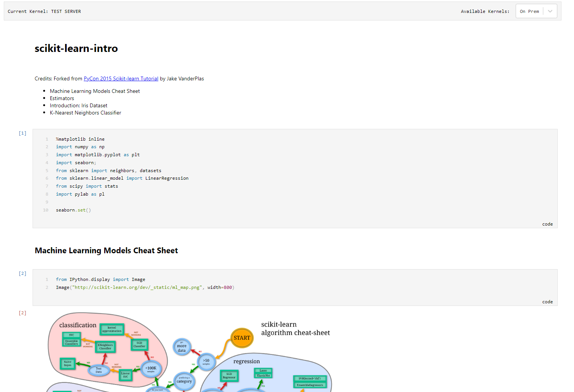Open the PyCon 2015 Scikit-learn Tutorial link
574x392 pixels.
[x=121, y=78]
